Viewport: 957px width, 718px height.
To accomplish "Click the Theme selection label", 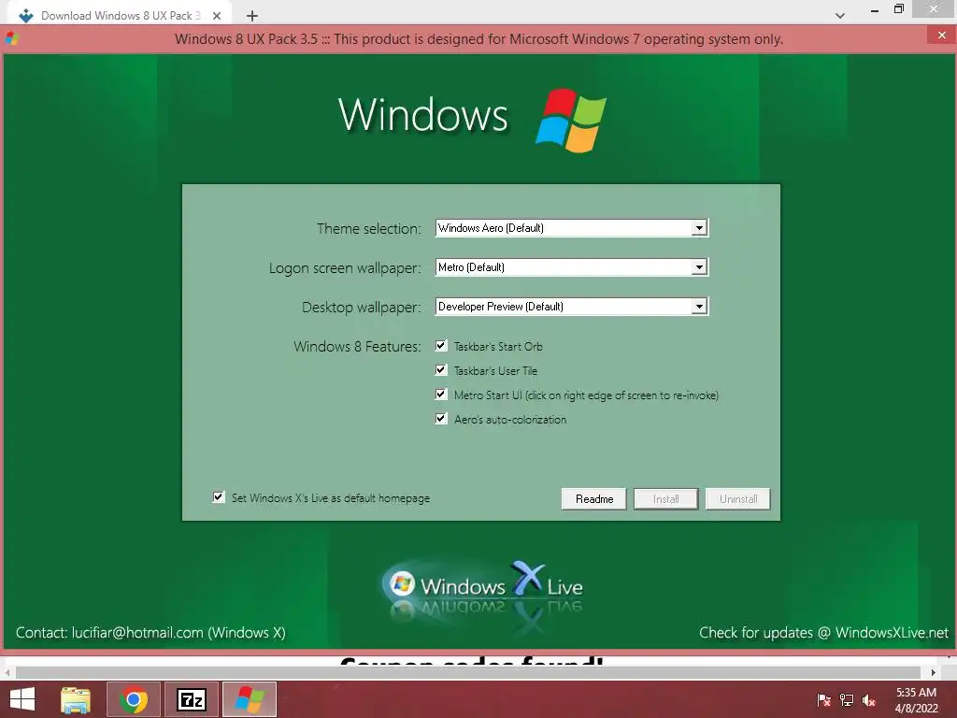I will click(x=368, y=228).
